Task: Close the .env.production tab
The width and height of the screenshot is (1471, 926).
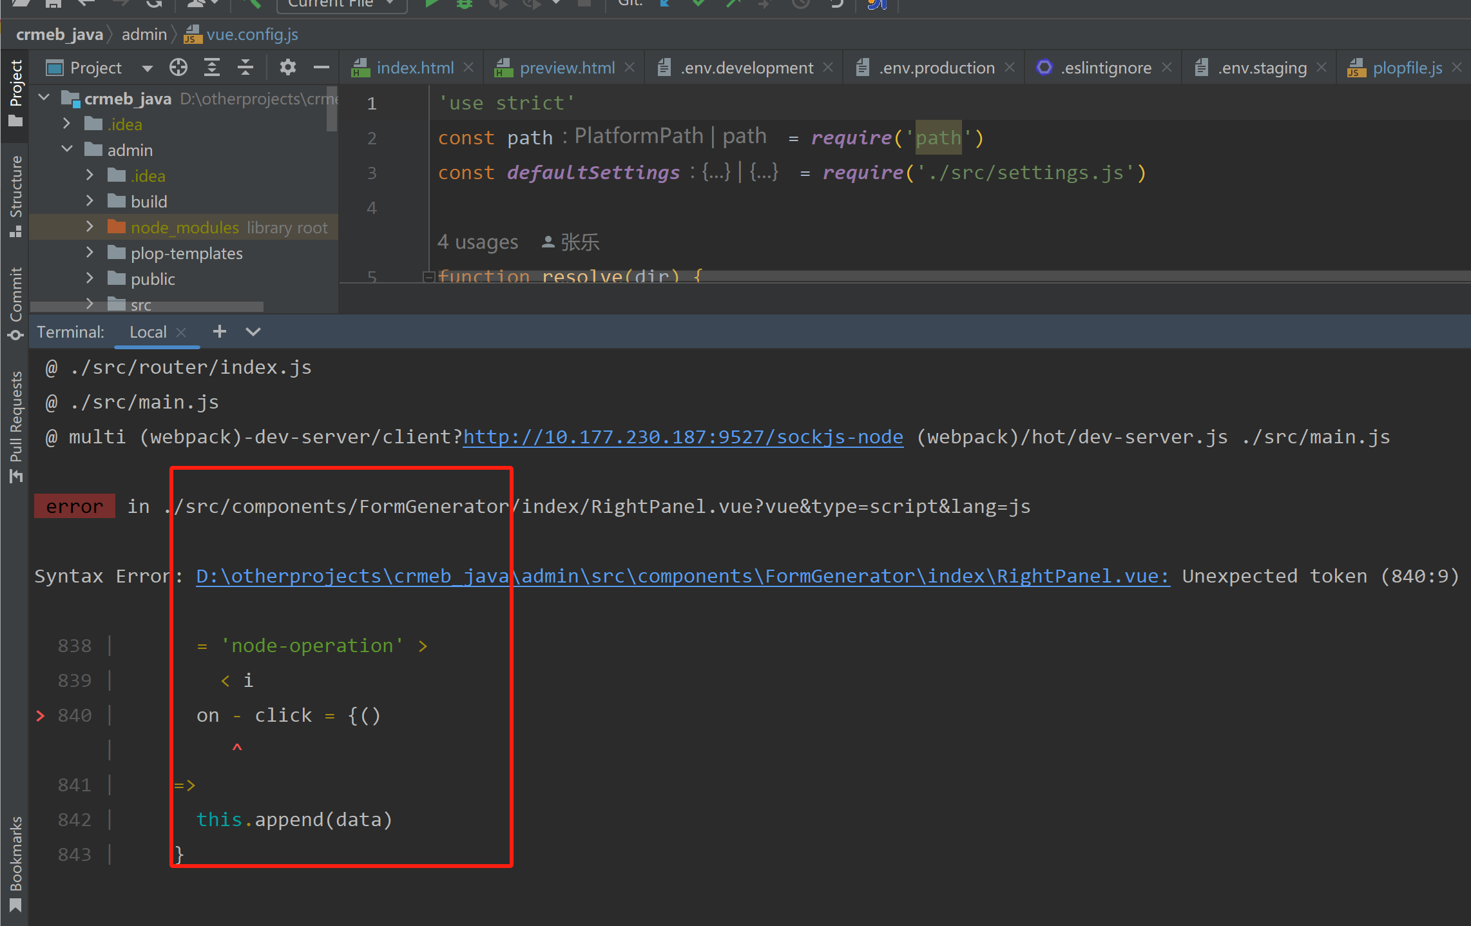Action: click(x=1010, y=67)
